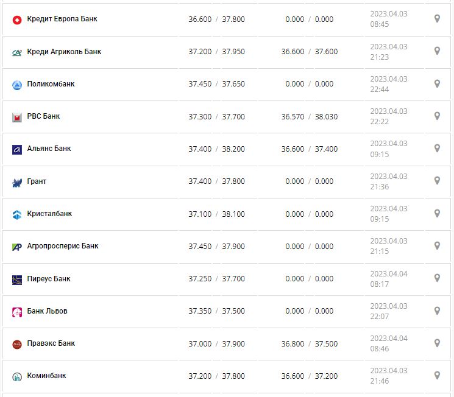
Task: Click Альянс Банк location marker
Action: pyautogui.click(x=437, y=148)
